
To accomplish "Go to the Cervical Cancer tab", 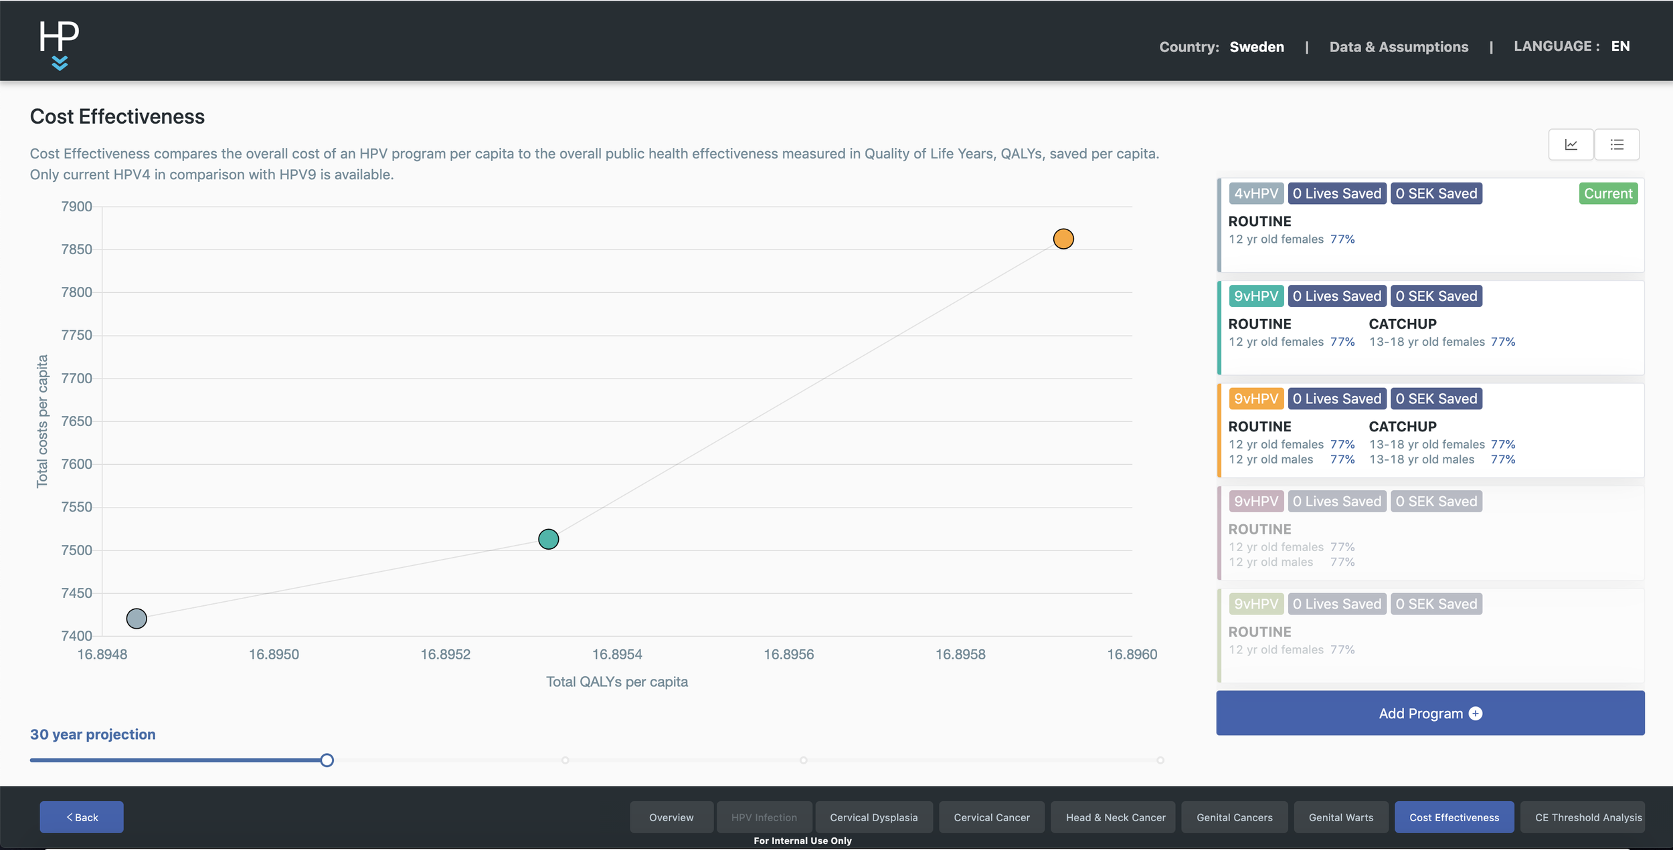I will click(x=991, y=817).
